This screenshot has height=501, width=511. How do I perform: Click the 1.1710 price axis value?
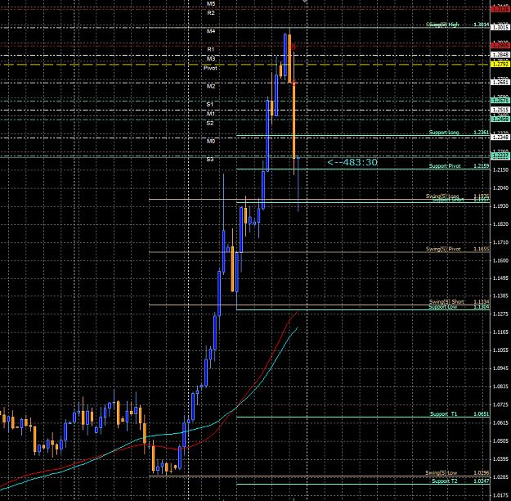(500, 242)
